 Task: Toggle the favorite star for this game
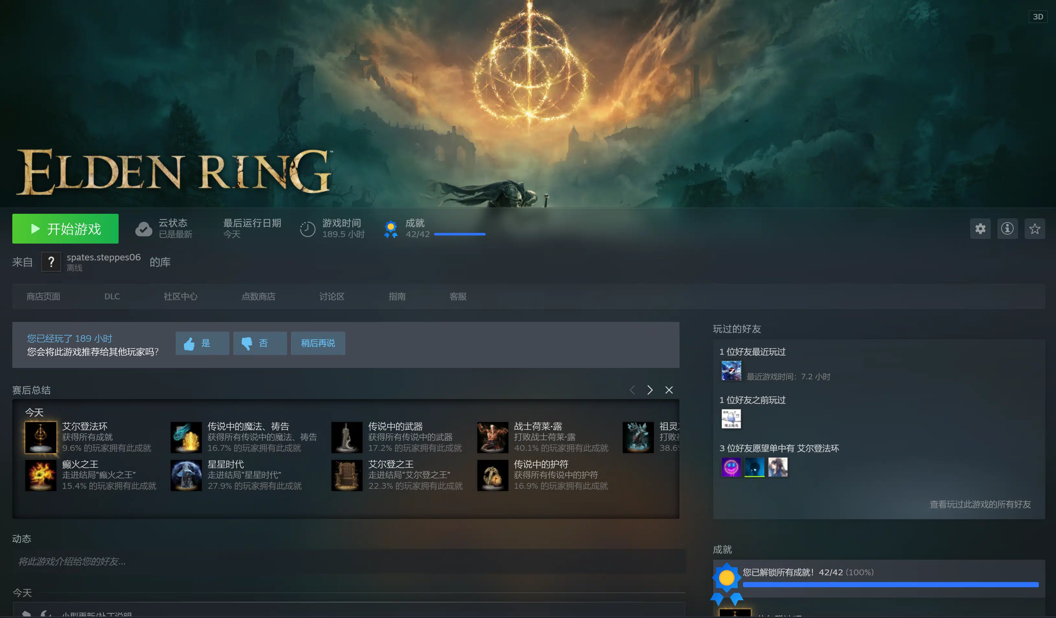click(x=1035, y=229)
